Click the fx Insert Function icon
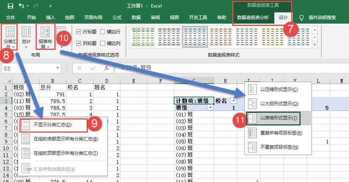The height and width of the screenshot is (182, 349). [x=107, y=68]
